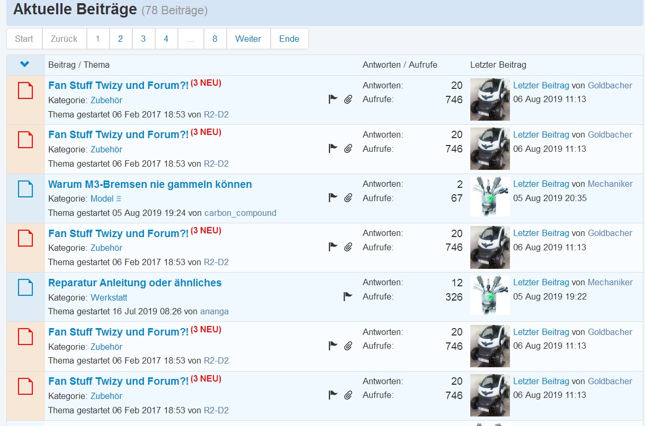View the profile of user carbon_compound
Screen dimensions: 645x426
click(x=240, y=213)
